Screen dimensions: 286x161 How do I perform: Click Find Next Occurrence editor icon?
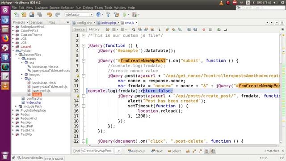click(x=146, y=30)
